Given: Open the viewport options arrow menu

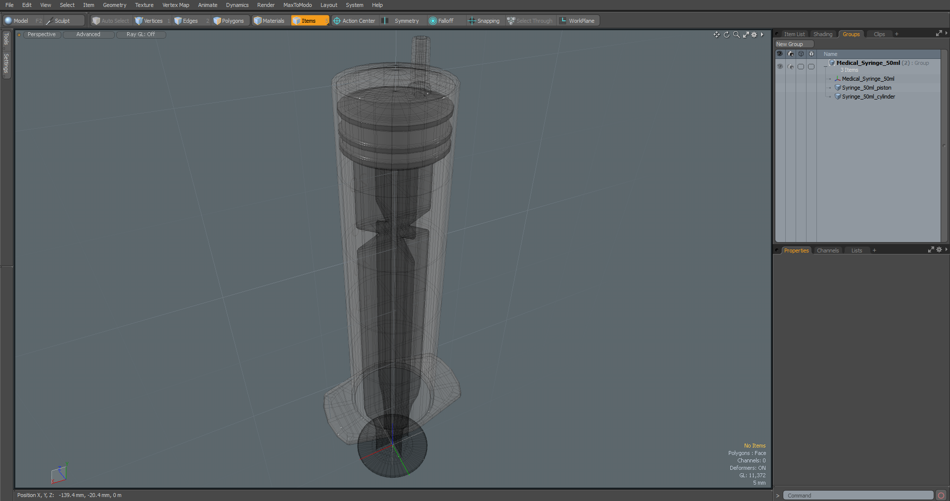Looking at the screenshot, I should pos(762,35).
